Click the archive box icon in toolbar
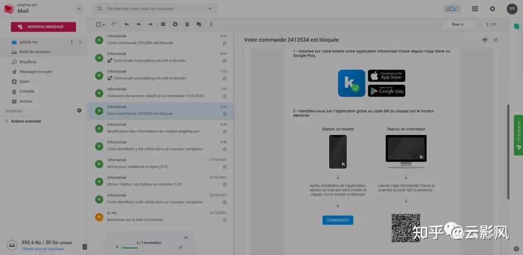 [163, 24]
